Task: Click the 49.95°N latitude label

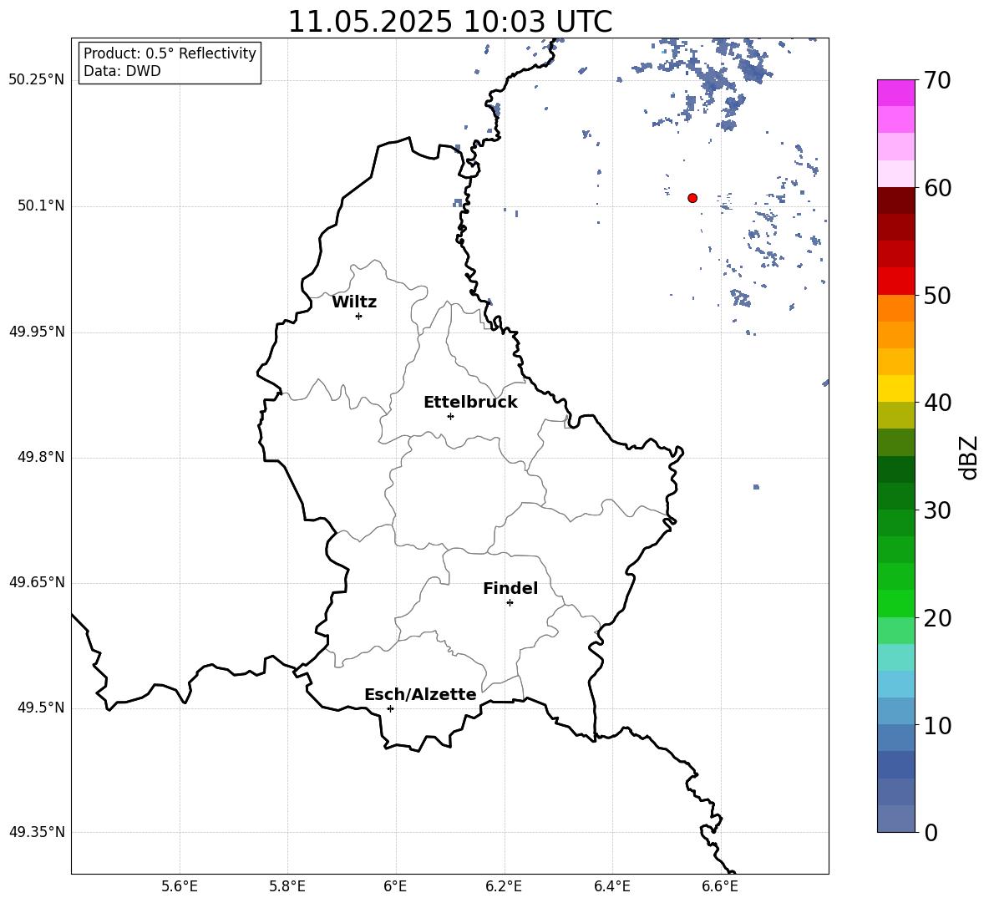Action: coord(37,331)
